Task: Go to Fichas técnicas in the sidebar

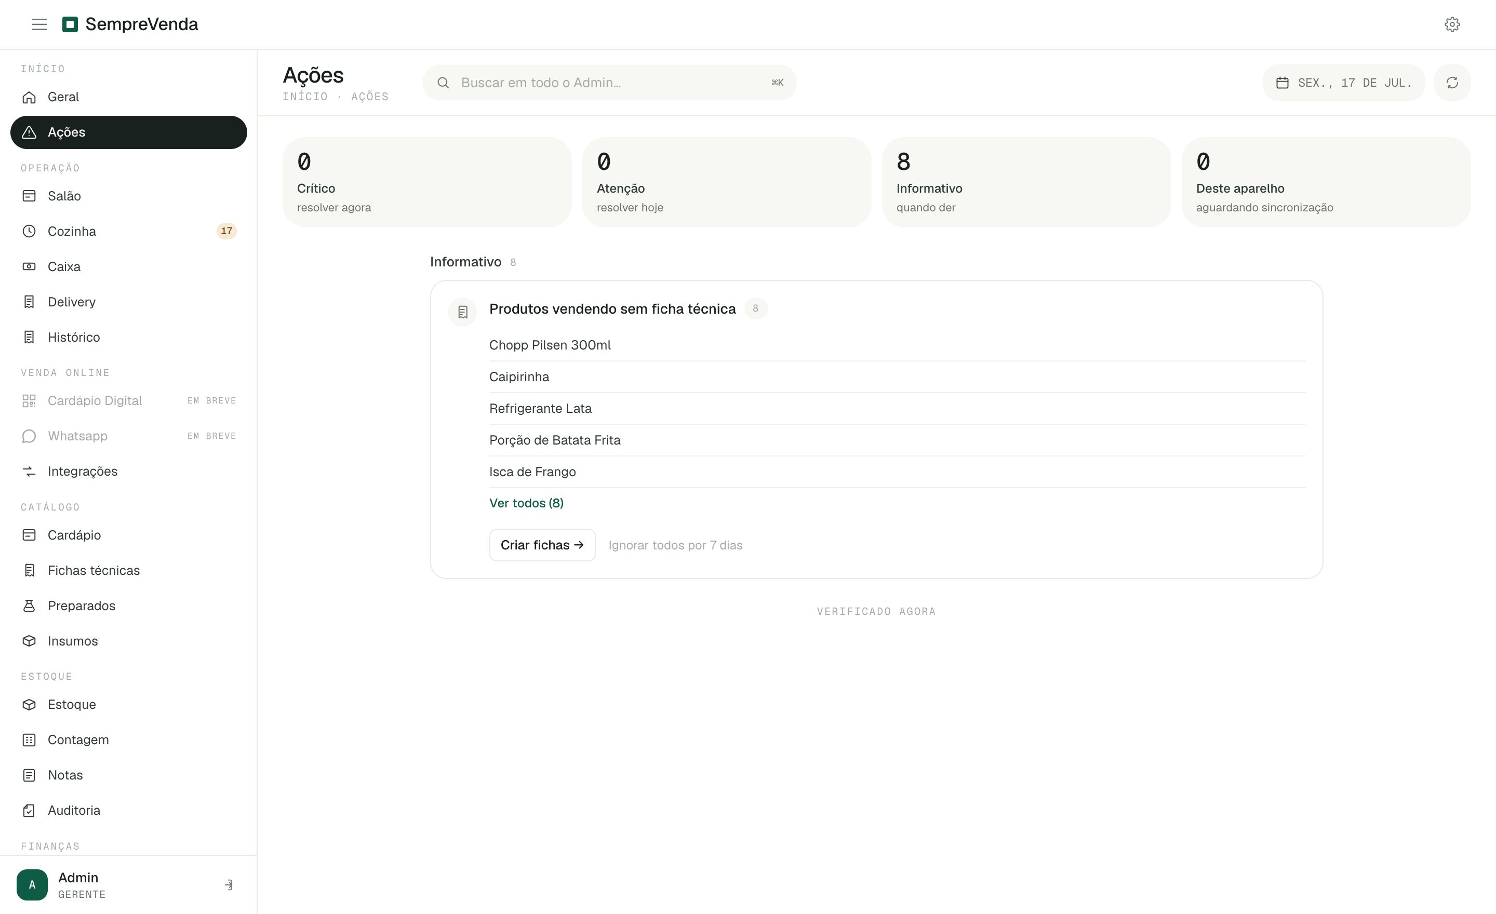Action: pos(129,570)
